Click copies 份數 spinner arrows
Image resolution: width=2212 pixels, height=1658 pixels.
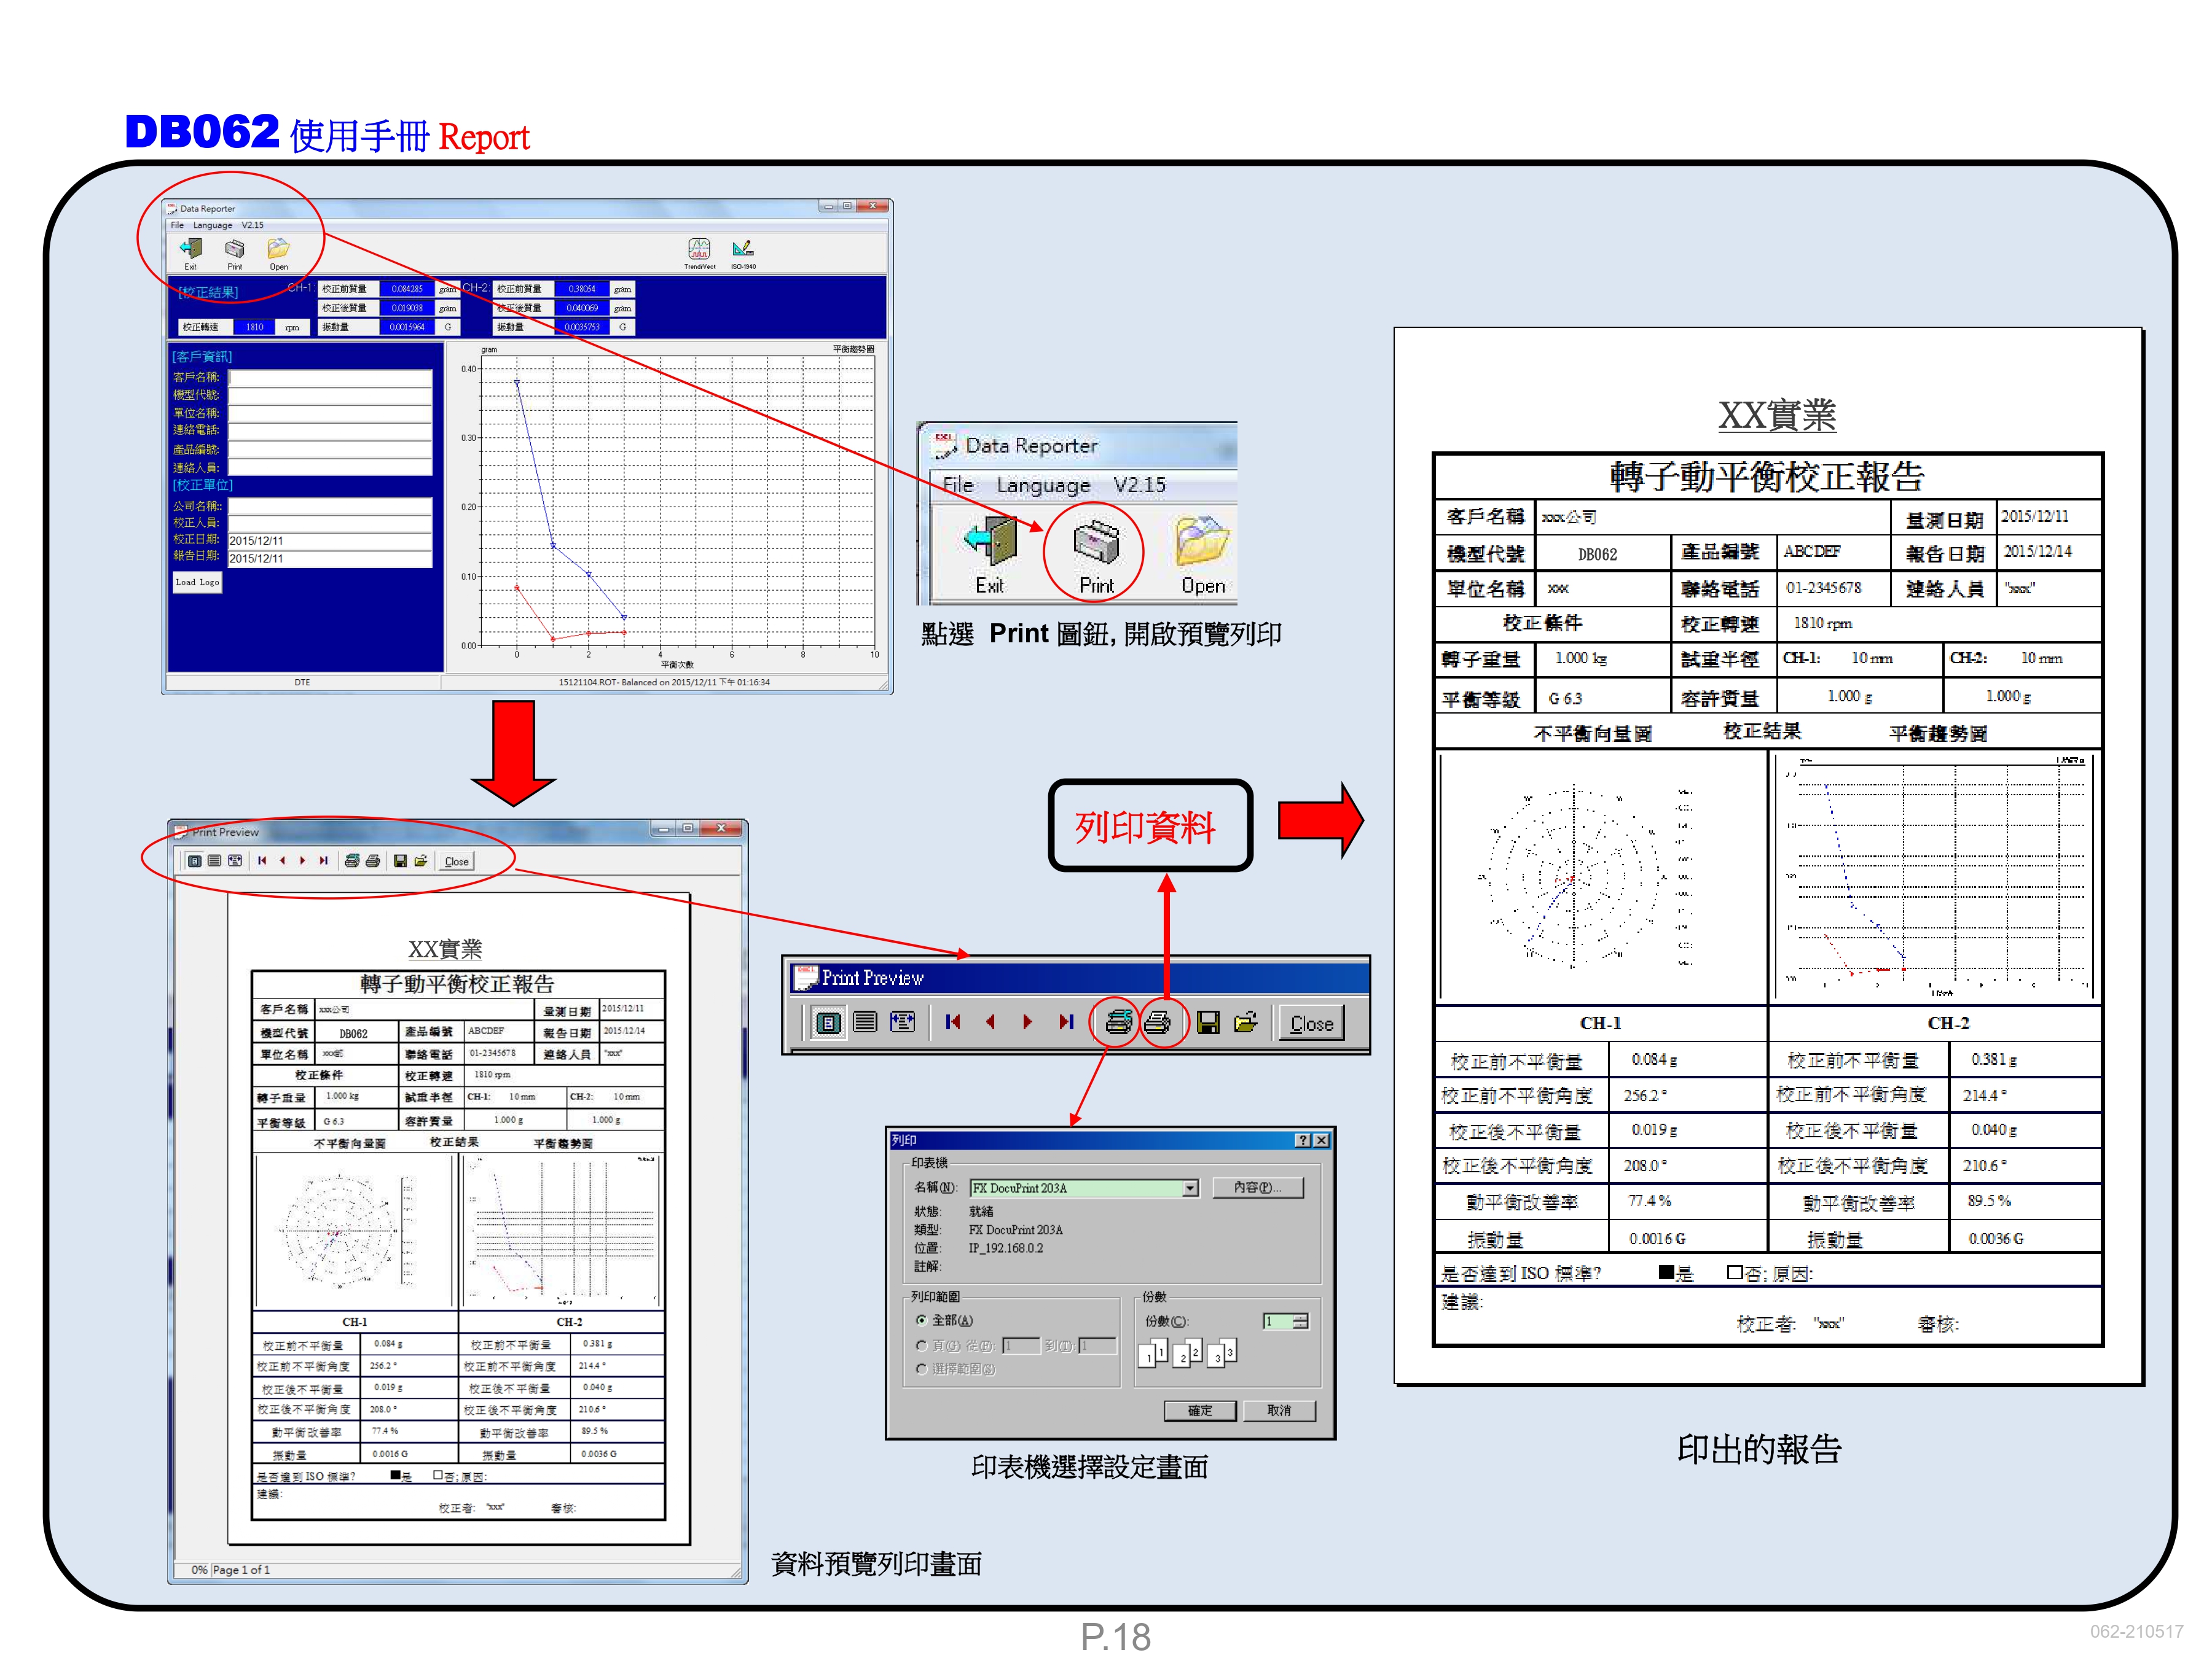click(x=1300, y=1321)
